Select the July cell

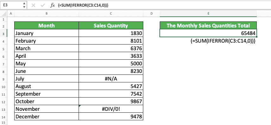click(47, 79)
